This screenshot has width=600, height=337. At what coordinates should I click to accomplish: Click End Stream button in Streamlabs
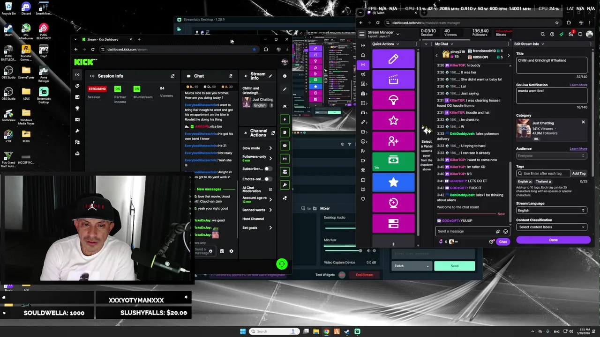tap(364, 275)
